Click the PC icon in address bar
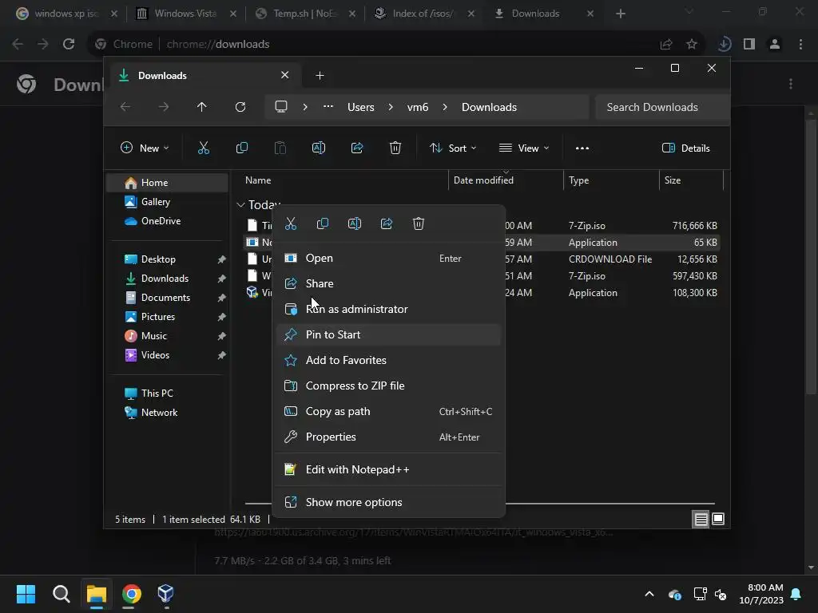818x613 pixels. click(281, 107)
